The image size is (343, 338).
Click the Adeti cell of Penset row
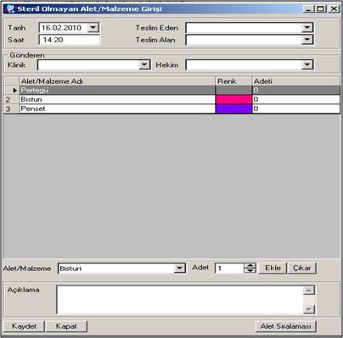296,108
